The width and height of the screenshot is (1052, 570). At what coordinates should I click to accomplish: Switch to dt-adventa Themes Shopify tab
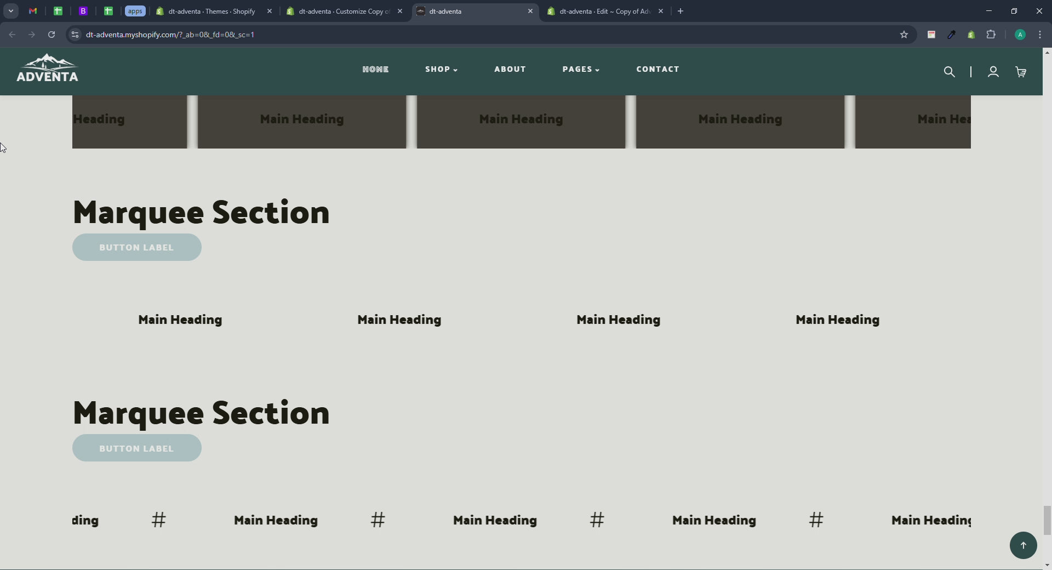[x=211, y=11]
